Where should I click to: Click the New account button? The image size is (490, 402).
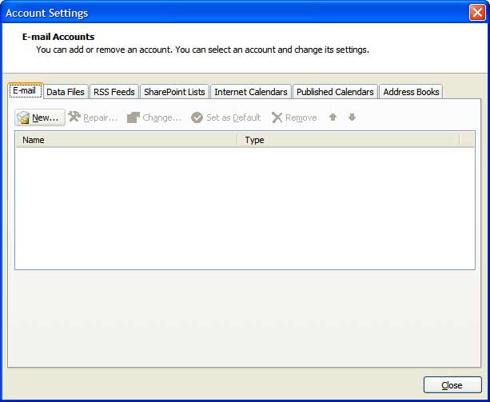40,117
